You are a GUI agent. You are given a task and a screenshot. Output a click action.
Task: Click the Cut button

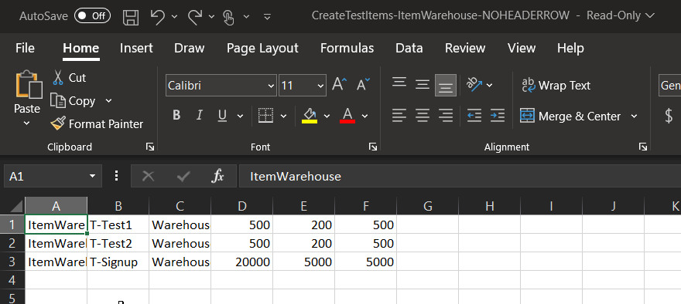[x=70, y=78]
